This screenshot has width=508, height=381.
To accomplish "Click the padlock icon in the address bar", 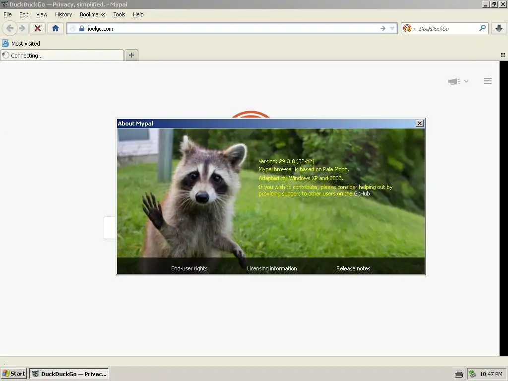I will coord(82,28).
